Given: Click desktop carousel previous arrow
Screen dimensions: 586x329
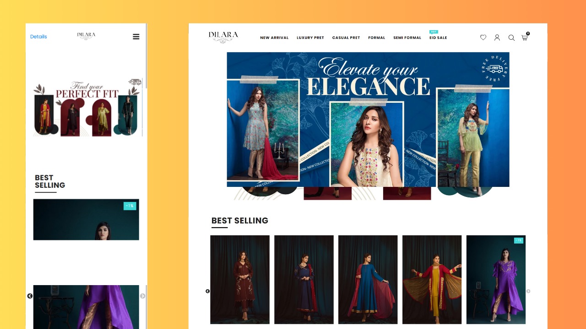Looking at the screenshot, I should pyautogui.click(x=207, y=291).
